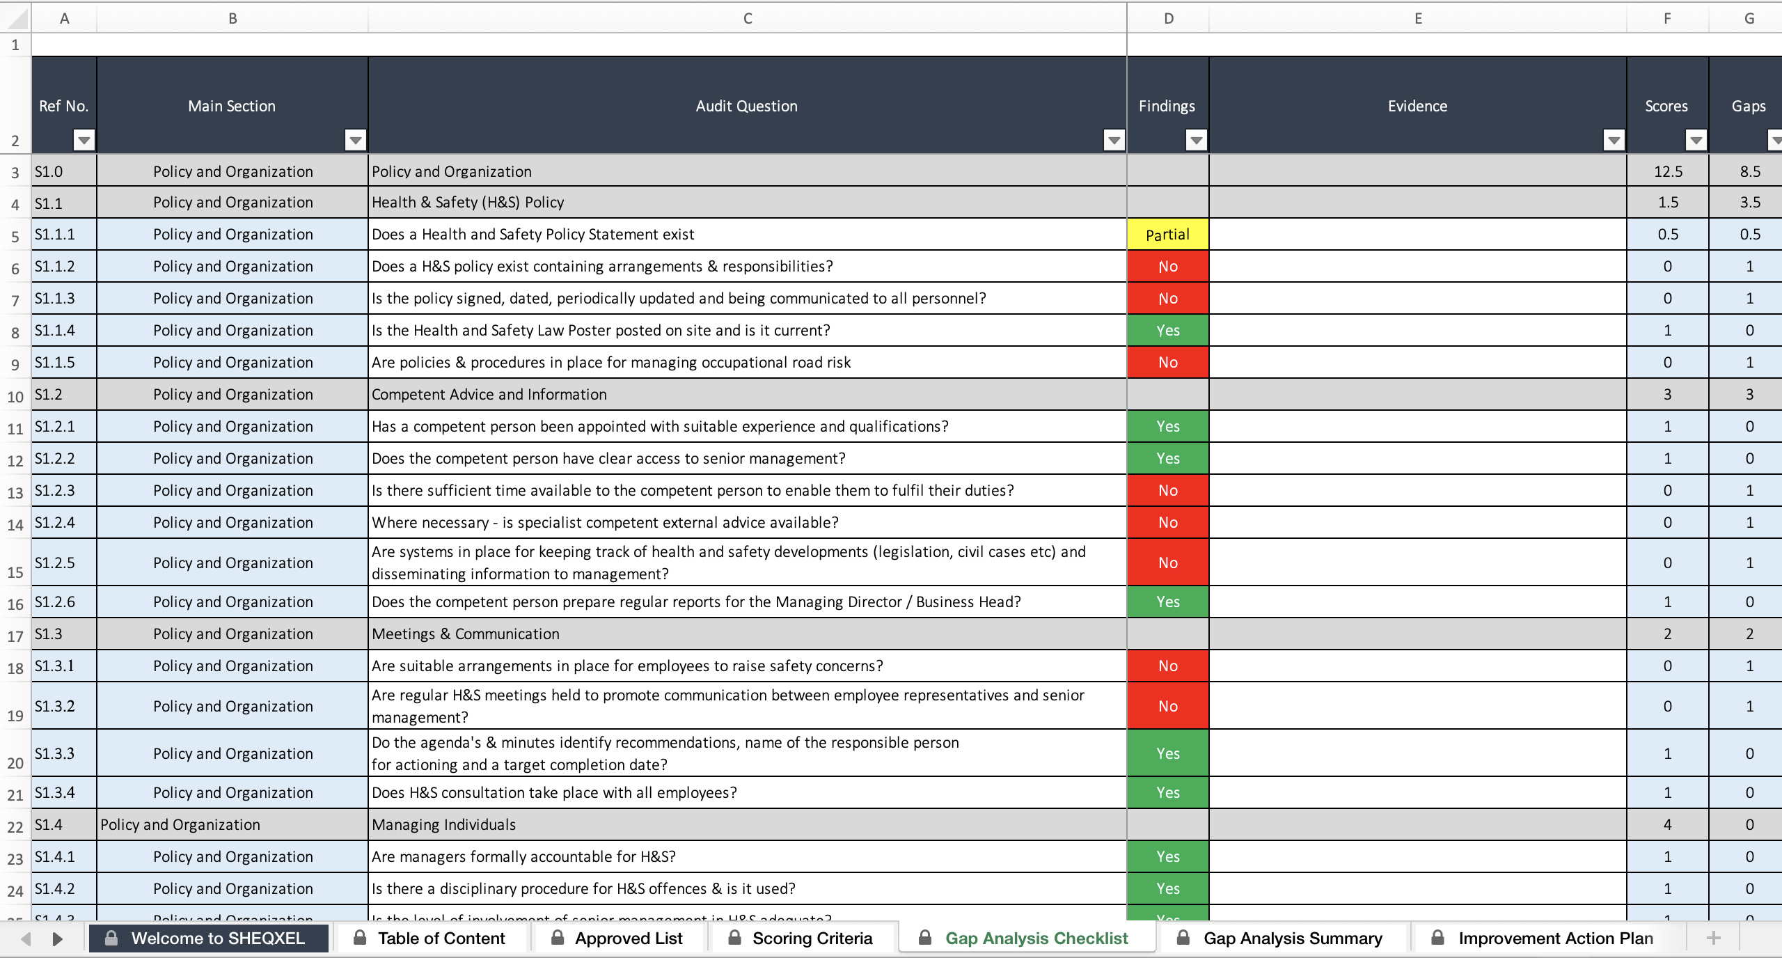
Task: Click the yellow Partial finding for S1.1.1
Action: [x=1168, y=235]
